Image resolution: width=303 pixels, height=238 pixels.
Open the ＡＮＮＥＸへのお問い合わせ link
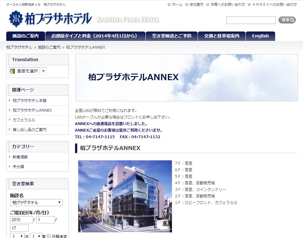tap(275, 4)
